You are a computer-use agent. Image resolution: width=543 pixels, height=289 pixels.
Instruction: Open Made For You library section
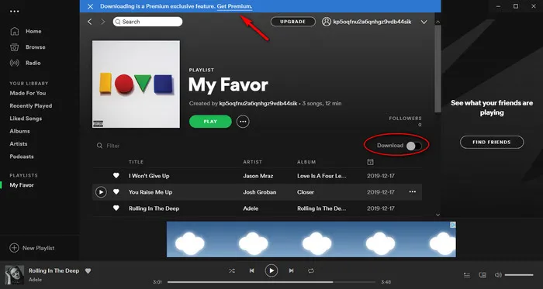(x=28, y=93)
